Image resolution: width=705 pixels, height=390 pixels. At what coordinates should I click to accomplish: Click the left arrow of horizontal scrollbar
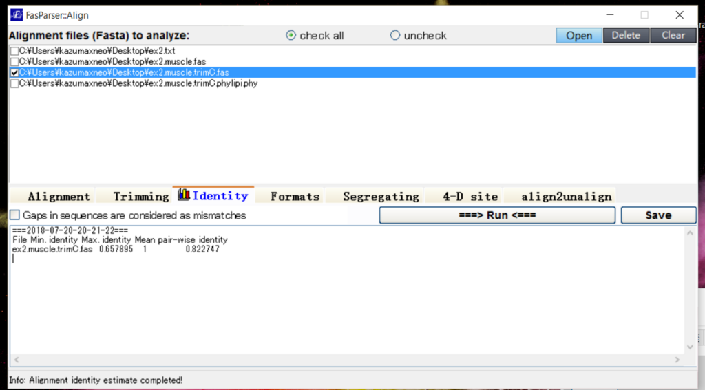point(17,360)
